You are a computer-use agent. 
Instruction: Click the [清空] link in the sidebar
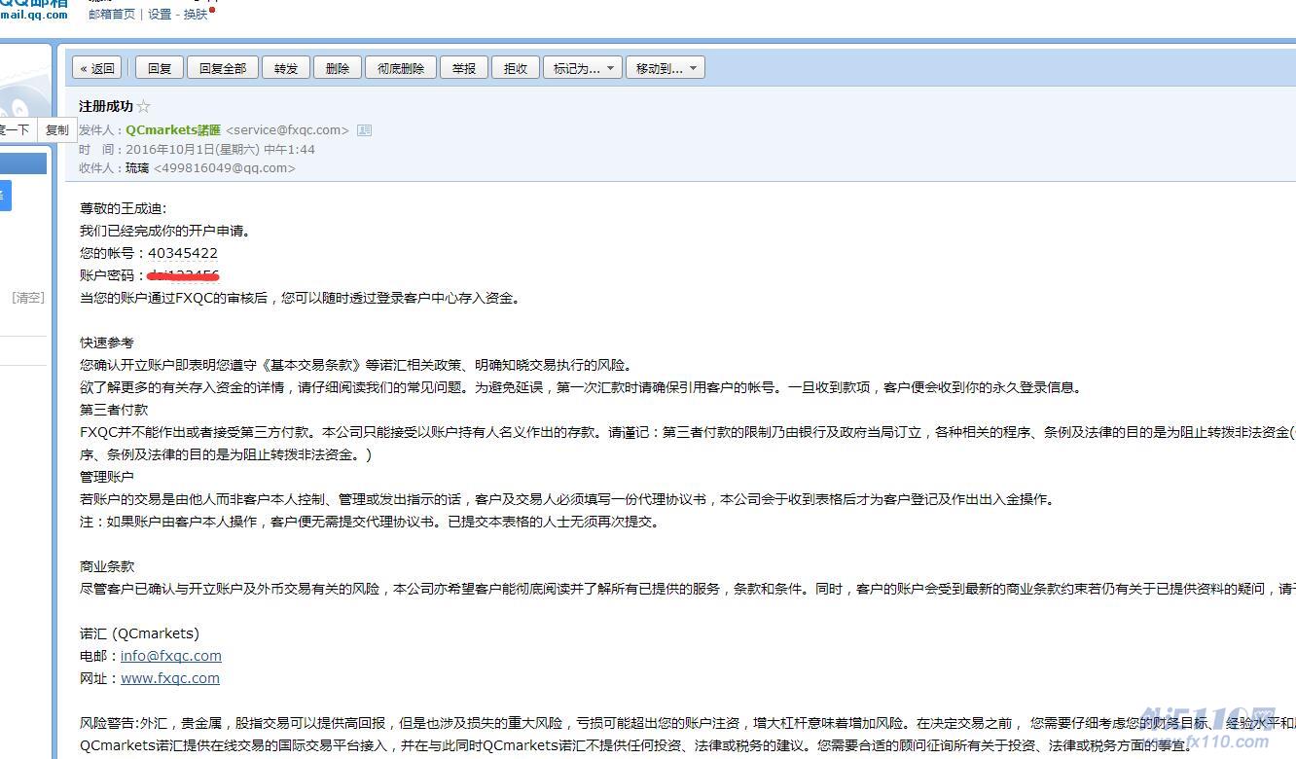[x=28, y=298]
